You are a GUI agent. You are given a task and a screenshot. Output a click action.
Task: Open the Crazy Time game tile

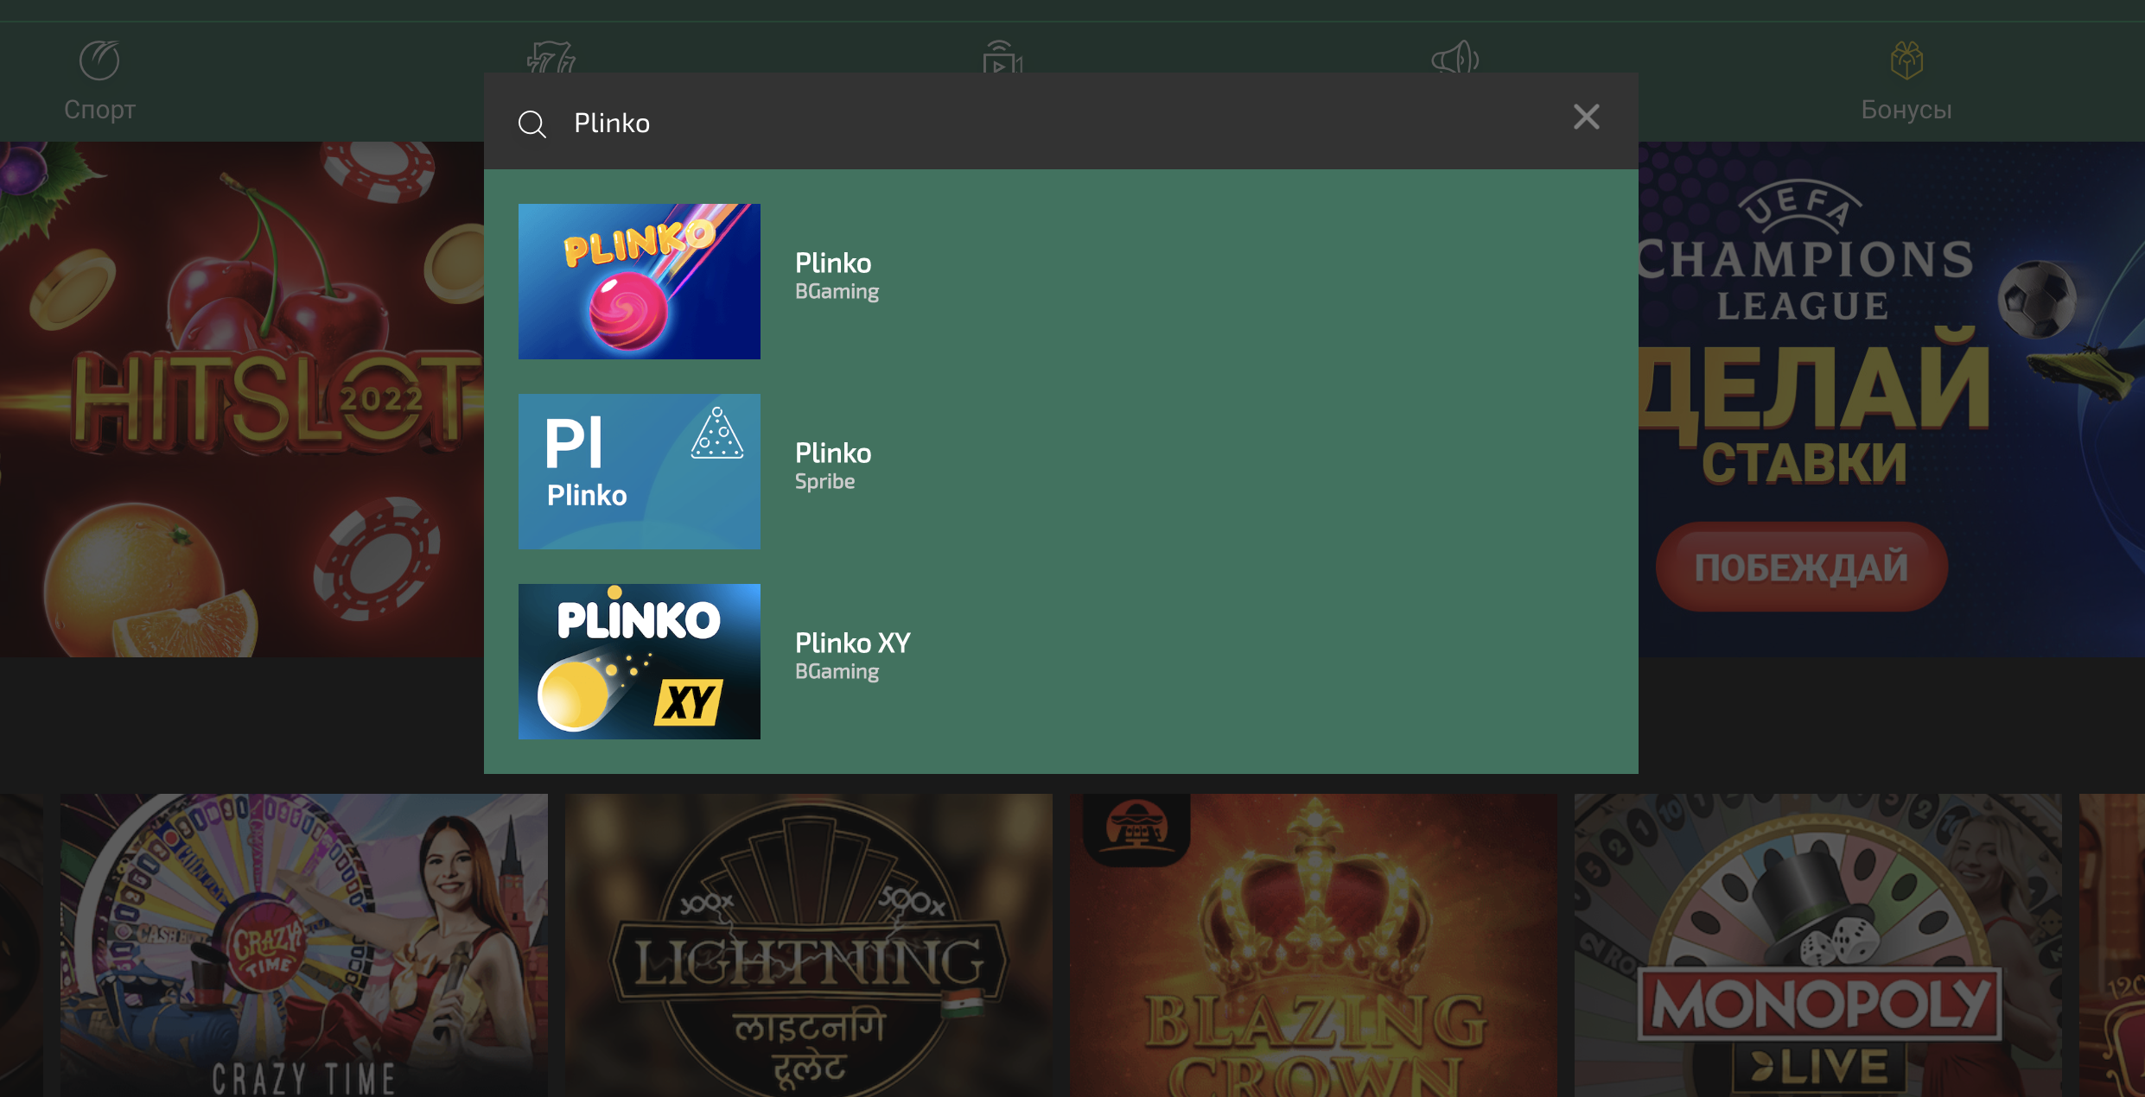click(304, 946)
